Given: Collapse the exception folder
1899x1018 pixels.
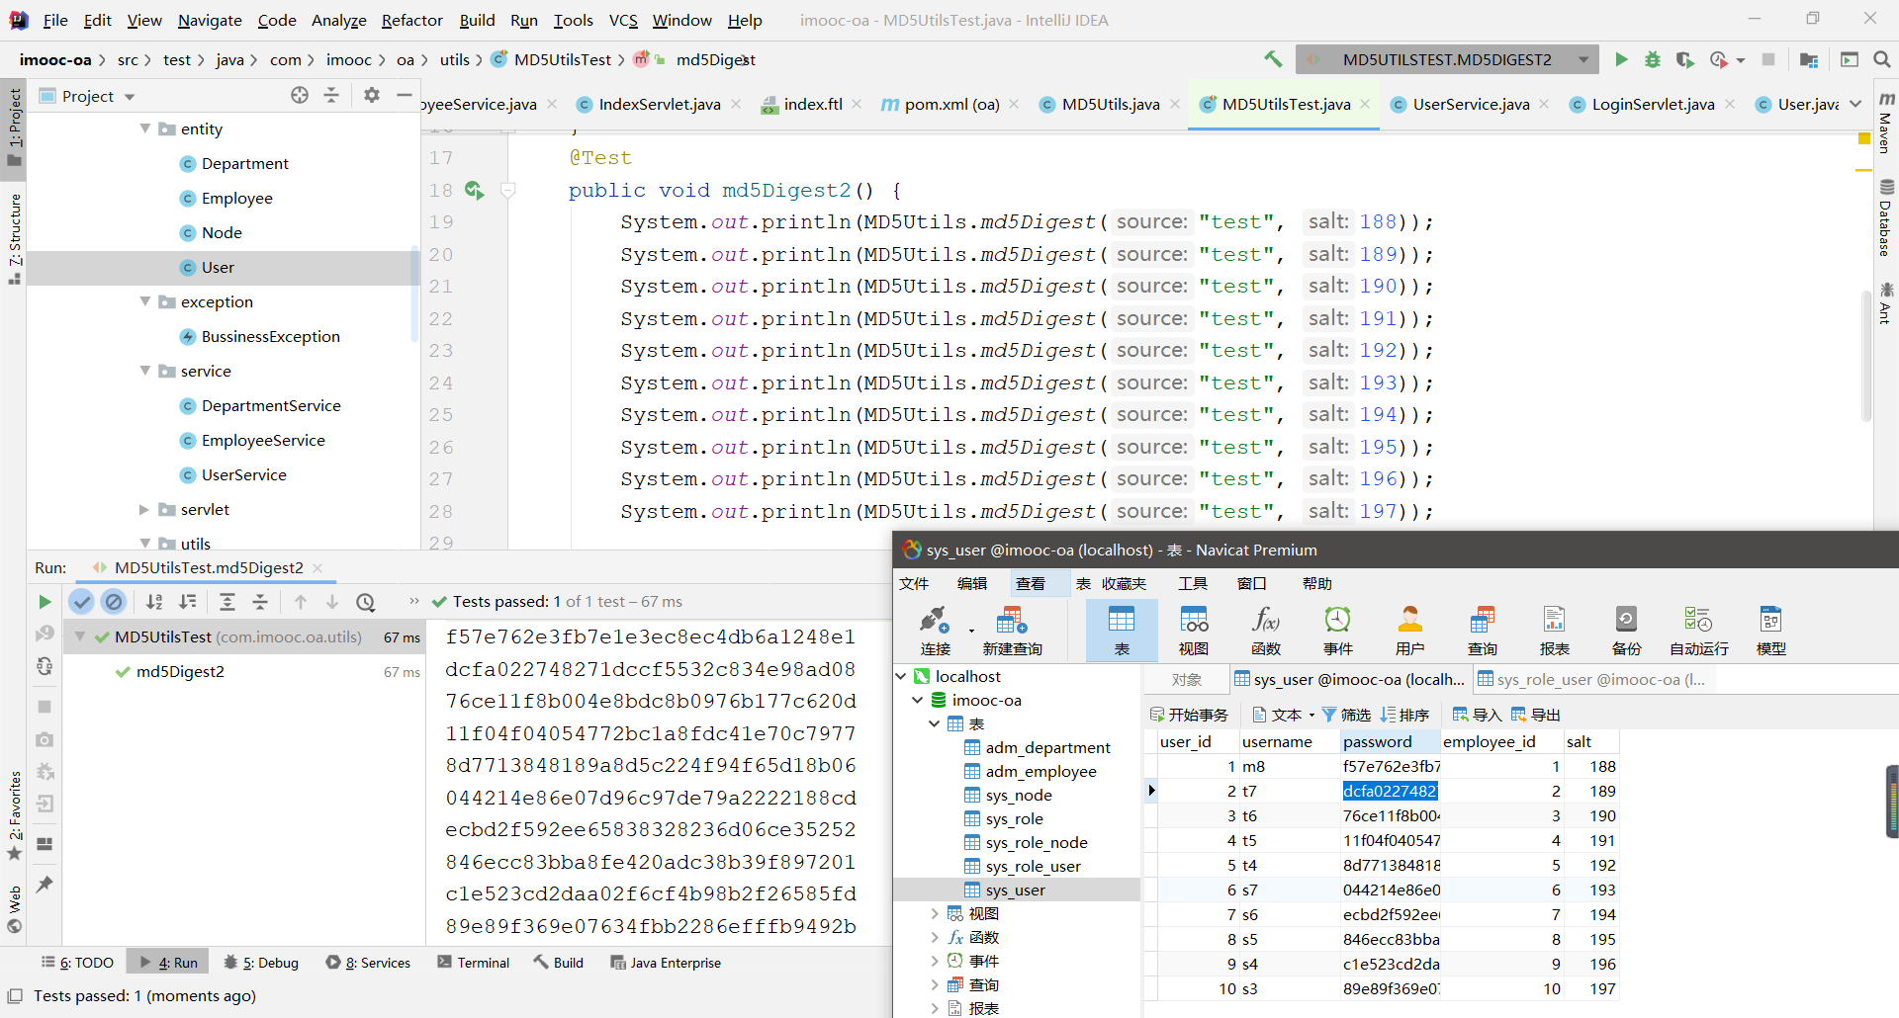Looking at the screenshot, I should pos(145,301).
